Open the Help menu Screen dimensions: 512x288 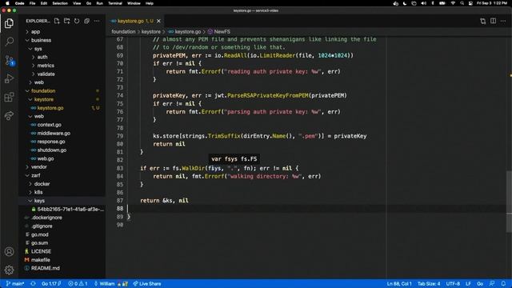tap(150, 3)
